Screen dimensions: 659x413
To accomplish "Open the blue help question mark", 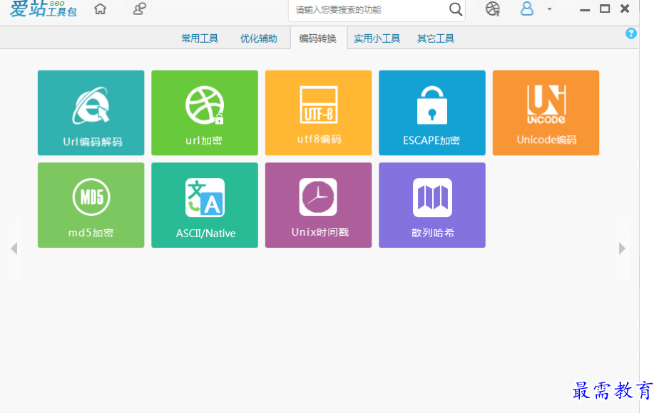I will [631, 33].
